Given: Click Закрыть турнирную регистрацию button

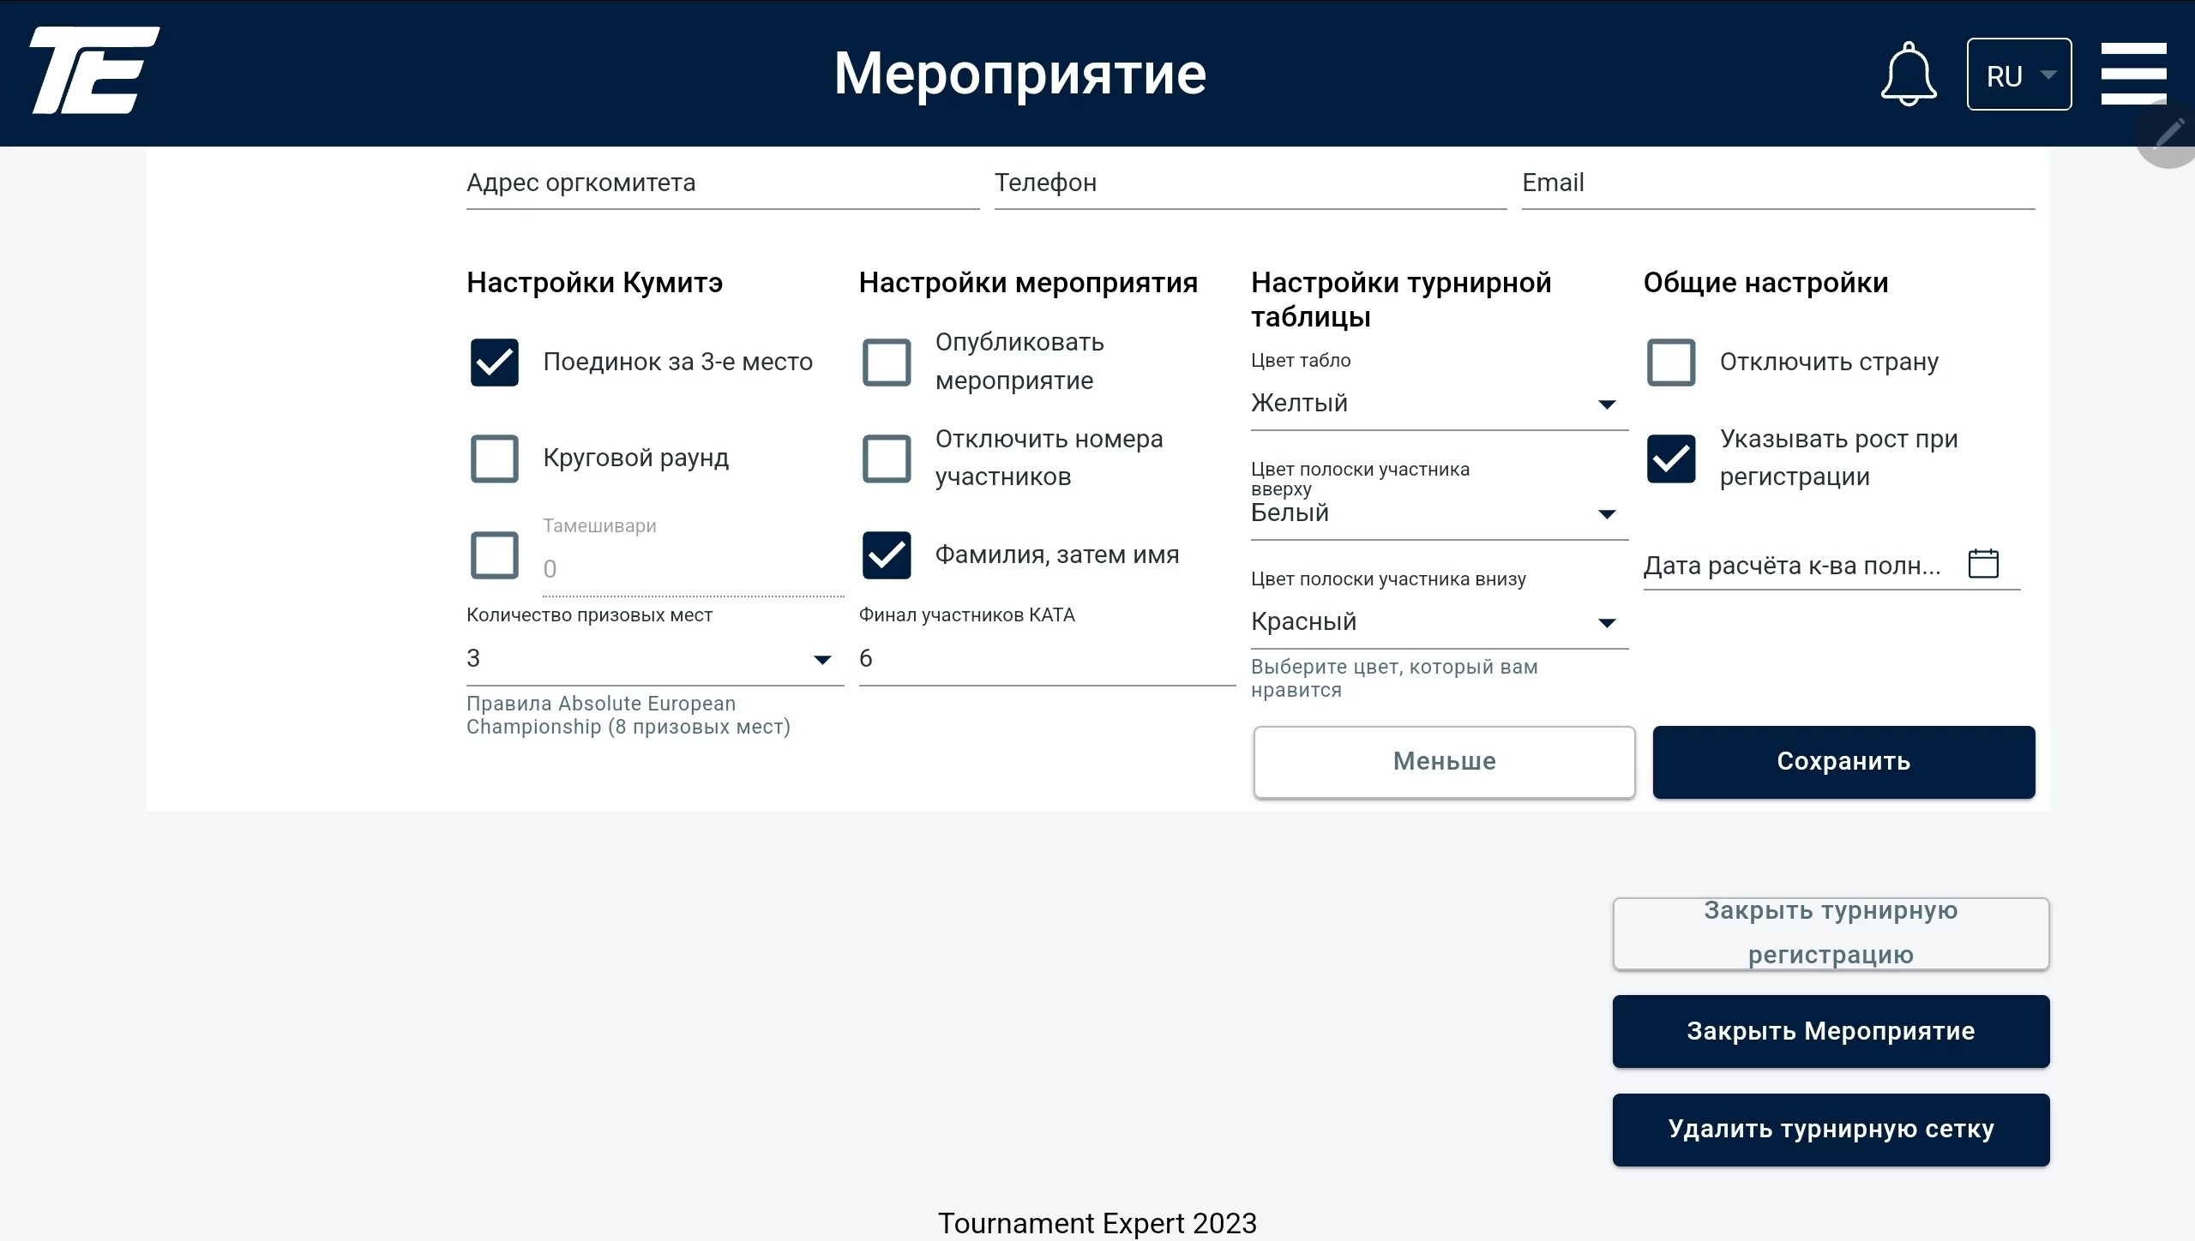Looking at the screenshot, I should (x=1831, y=933).
